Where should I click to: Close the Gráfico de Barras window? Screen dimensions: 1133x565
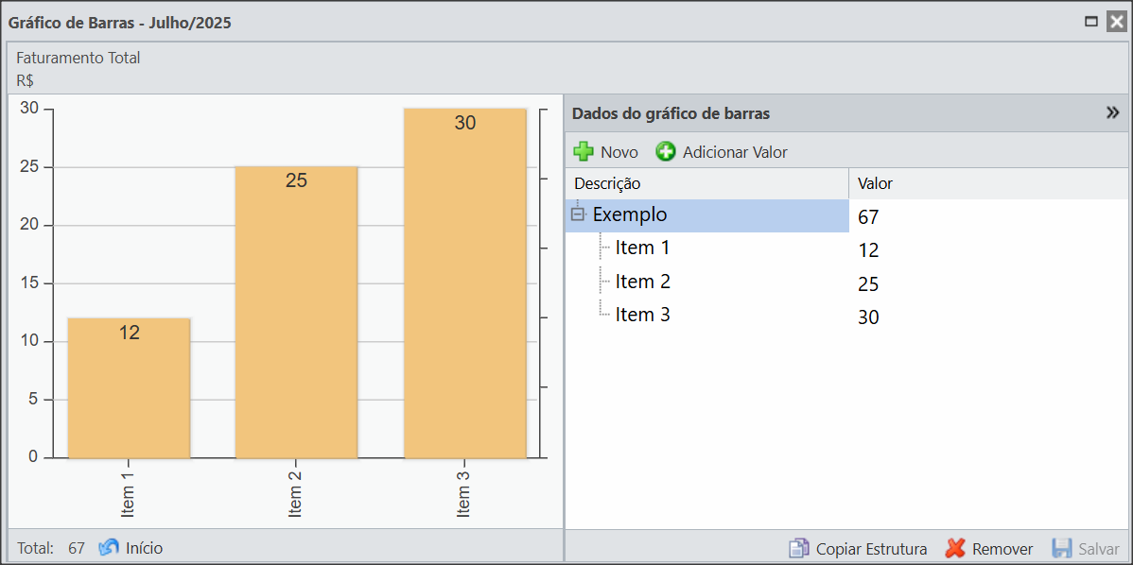[x=1116, y=21]
